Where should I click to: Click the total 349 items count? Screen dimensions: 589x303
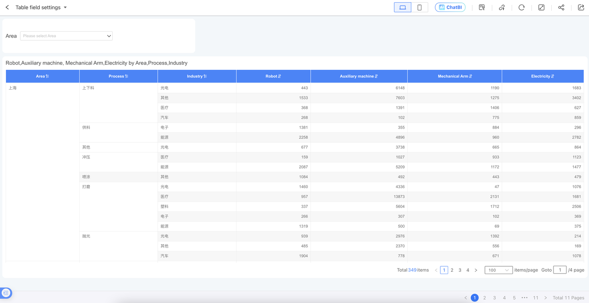(x=412, y=270)
